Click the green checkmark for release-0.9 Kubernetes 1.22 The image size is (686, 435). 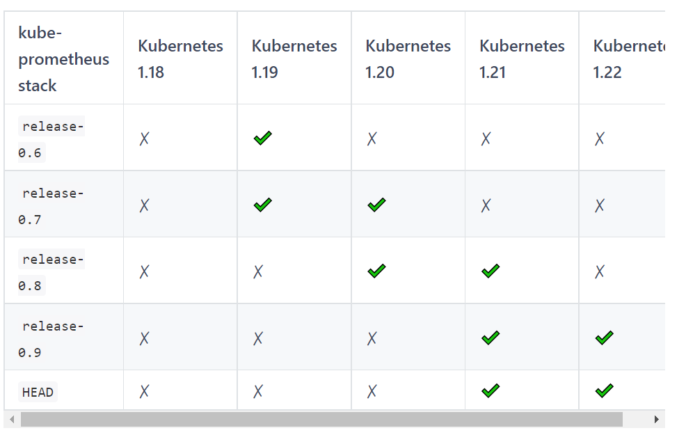(x=604, y=338)
